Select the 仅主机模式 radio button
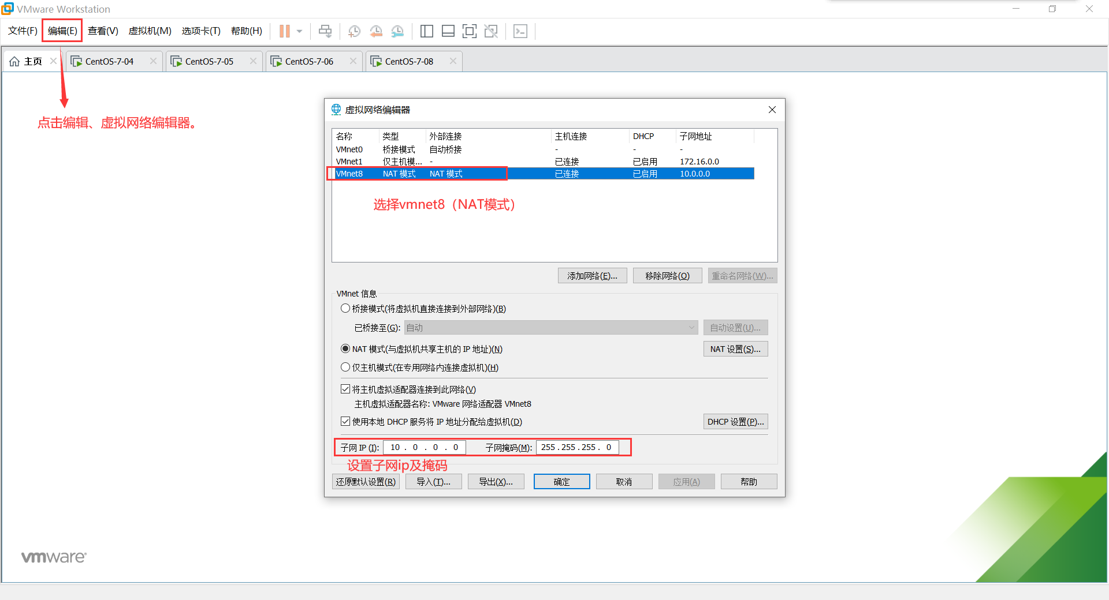The height and width of the screenshot is (600, 1109). coord(345,367)
